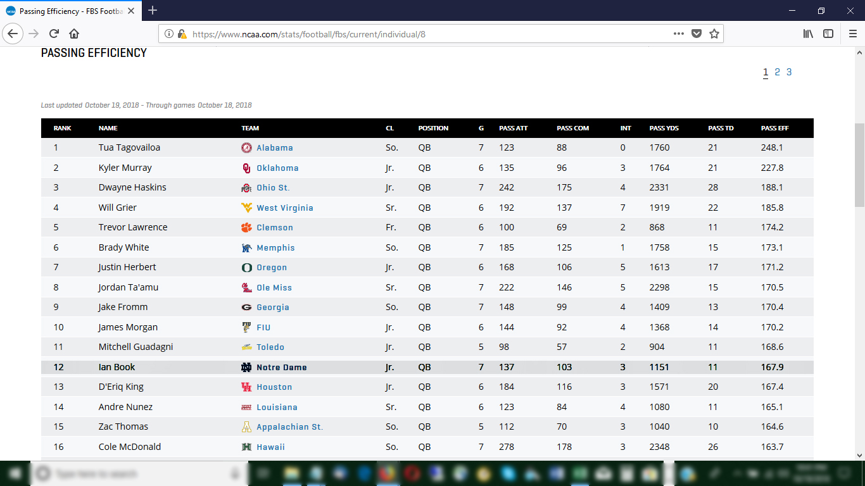The width and height of the screenshot is (865, 486).
Task: Click the POSITION column header
Action: click(x=433, y=128)
